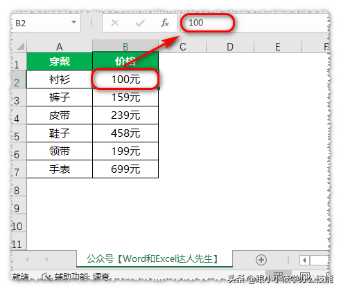Select row 9 header
The width and height of the screenshot is (341, 291).
[x=19, y=205]
